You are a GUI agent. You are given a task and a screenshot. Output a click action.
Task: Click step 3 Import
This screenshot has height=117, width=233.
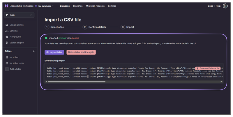pyautogui.click(x=127, y=27)
